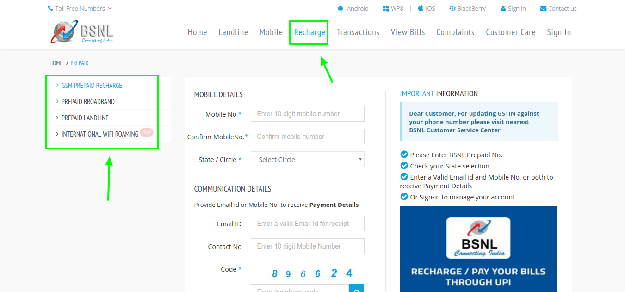Click the Sign in user icon

point(503,8)
